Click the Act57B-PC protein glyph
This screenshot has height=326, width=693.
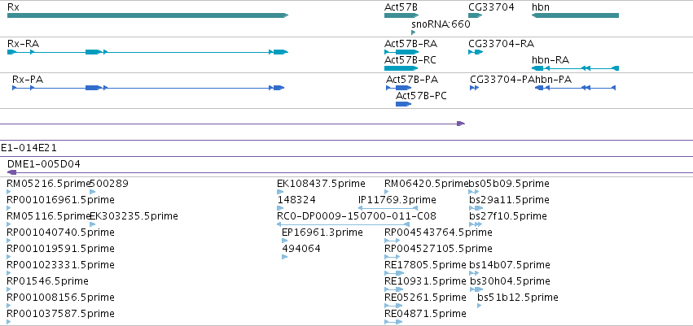(x=404, y=104)
